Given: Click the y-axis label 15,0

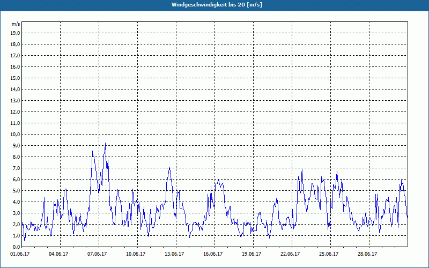Looking at the screenshot, I should (15, 78).
